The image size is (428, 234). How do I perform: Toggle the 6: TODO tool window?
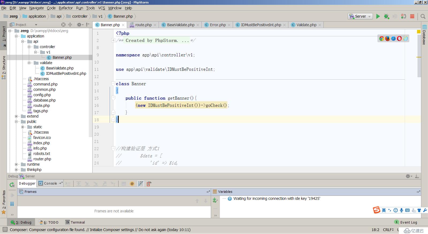tap(48, 222)
